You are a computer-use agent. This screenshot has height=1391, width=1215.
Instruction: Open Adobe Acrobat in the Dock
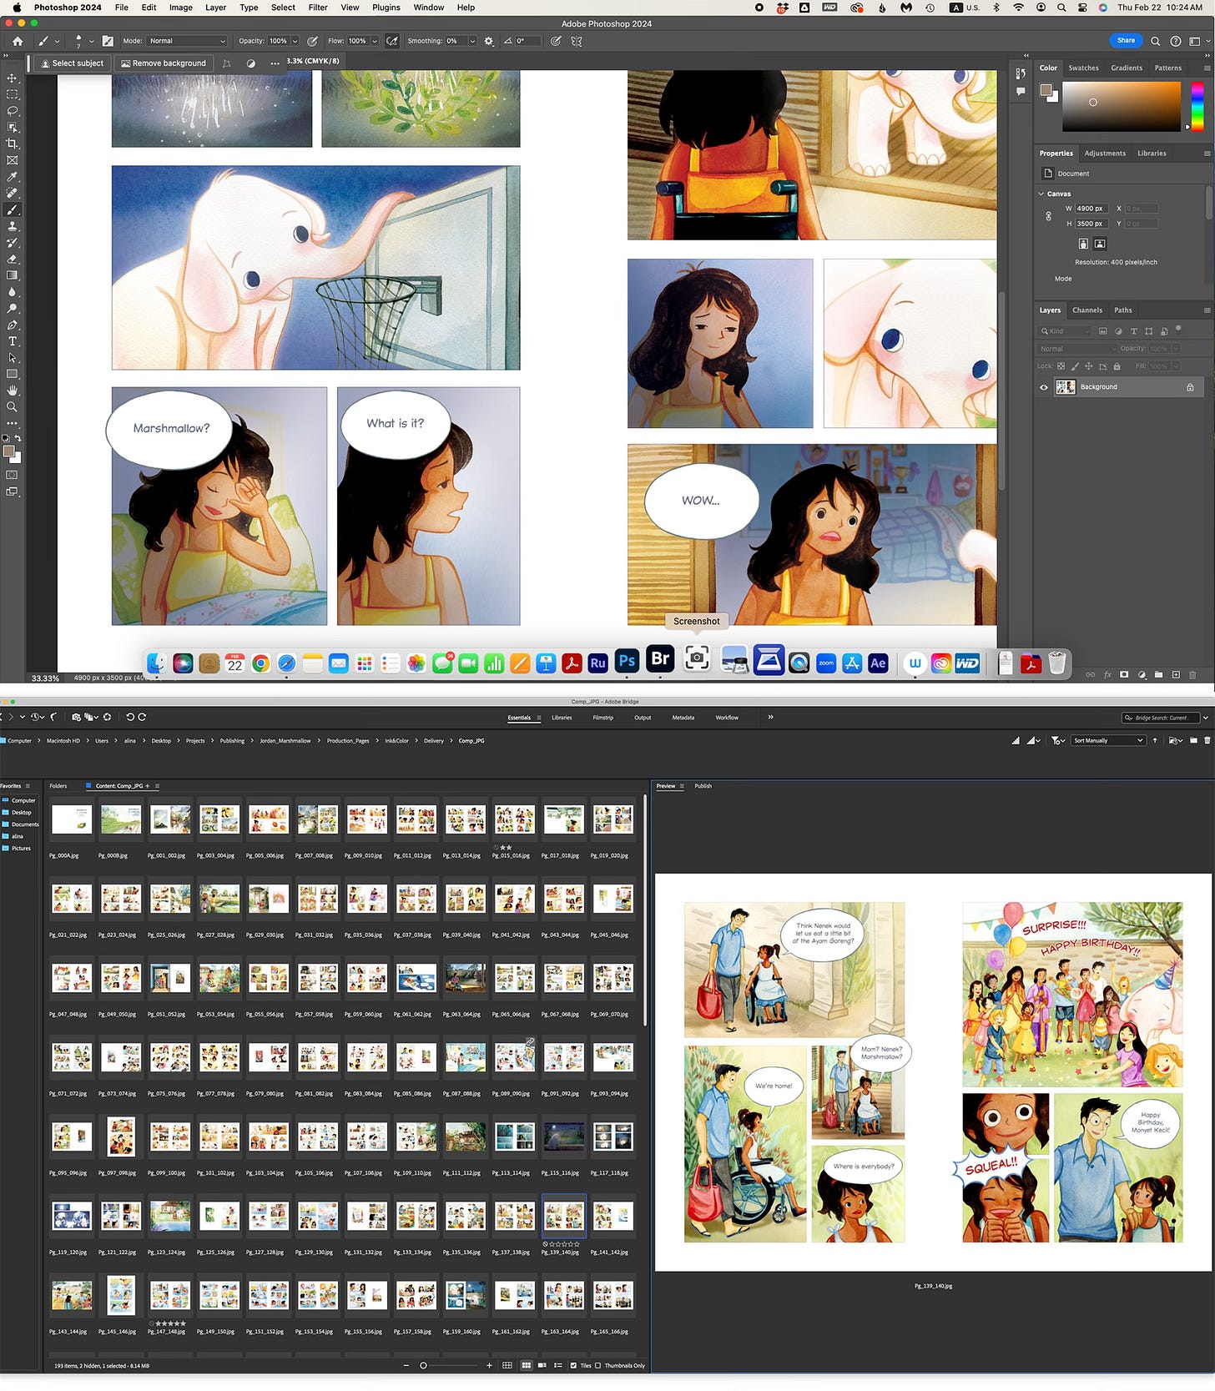coord(572,663)
